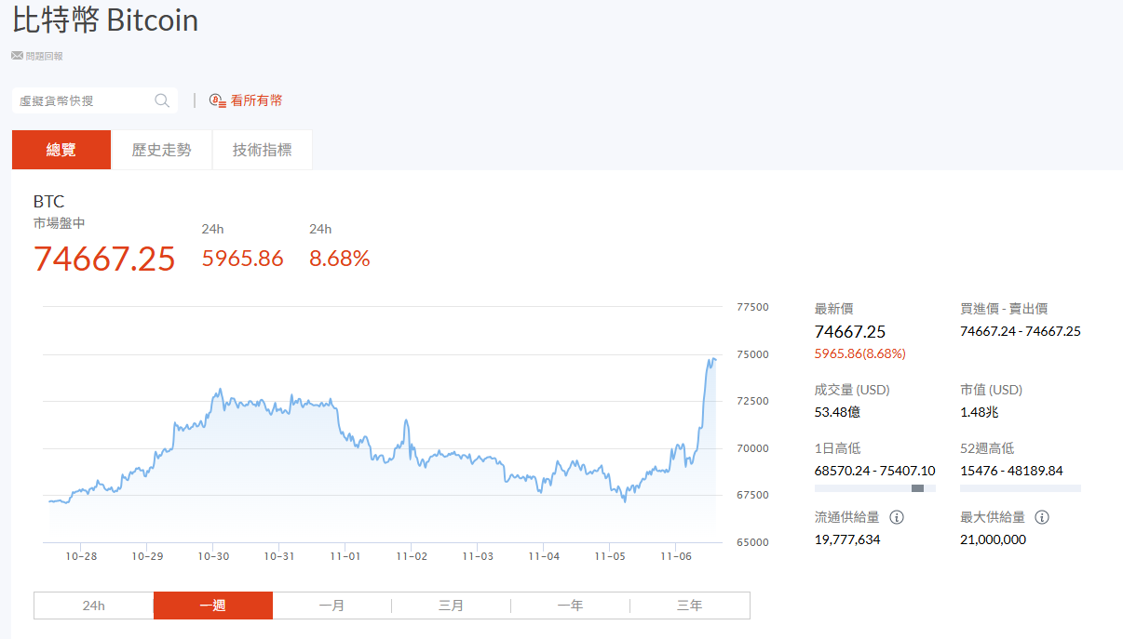Click the 11-06 date label on chart axis
This screenshot has width=1123, height=639.
click(x=676, y=556)
